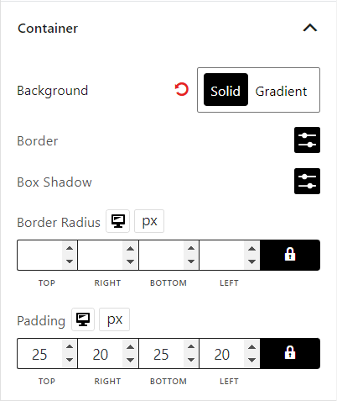Select the Solid background type
This screenshot has height=401, width=337.
(226, 90)
